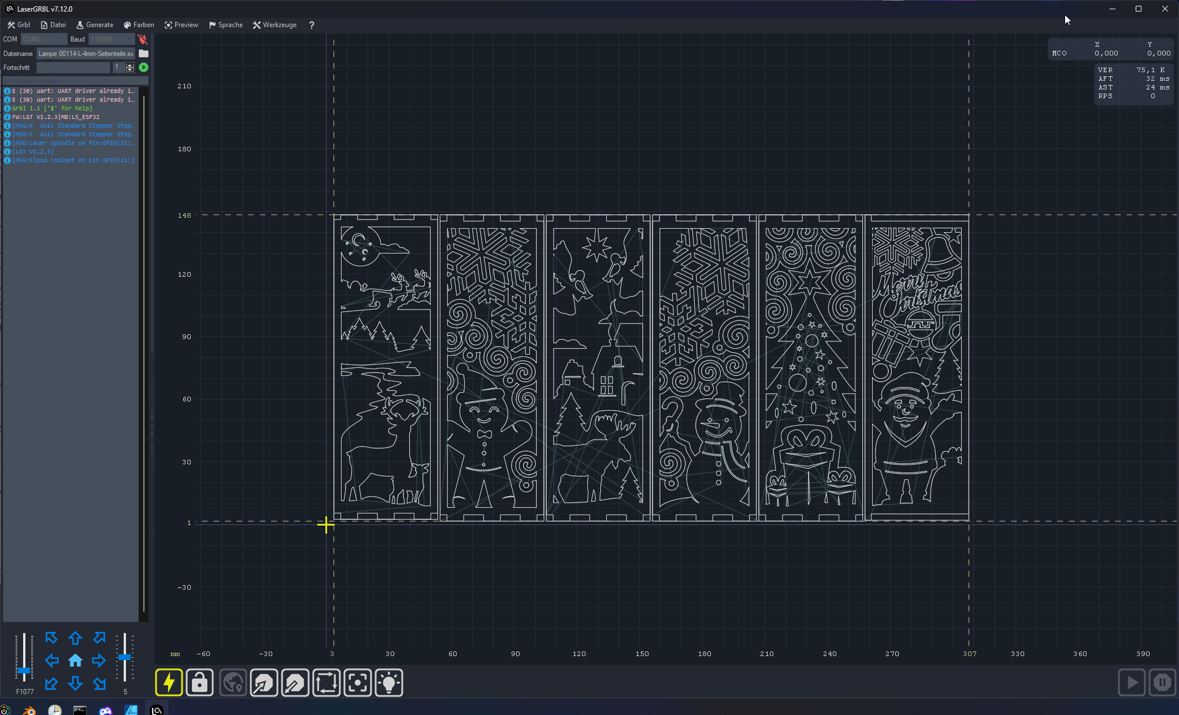Jog diagonally up-left
1179x715 pixels.
coord(51,638)
